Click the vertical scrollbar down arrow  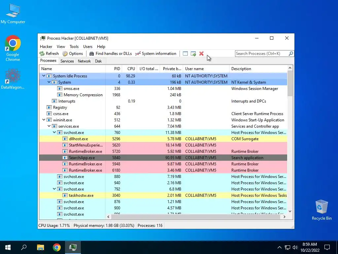pos(290,211)
